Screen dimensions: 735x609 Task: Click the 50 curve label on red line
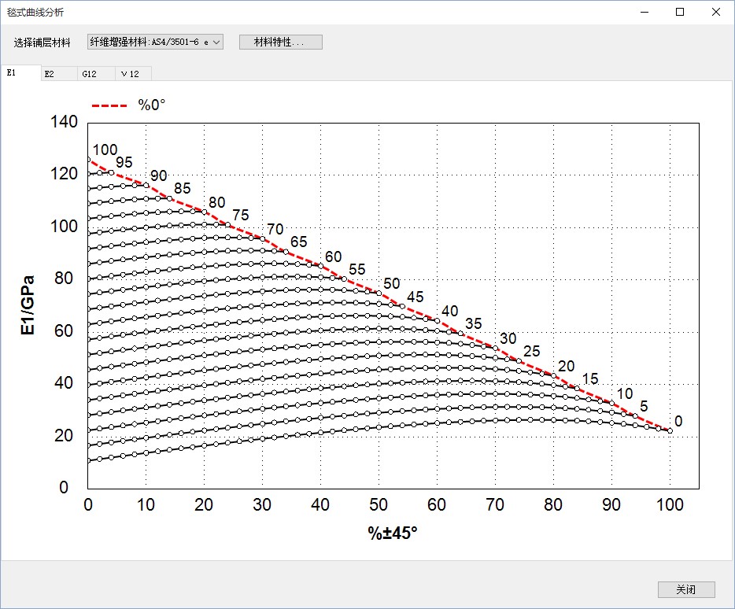[x=391, y=284]
